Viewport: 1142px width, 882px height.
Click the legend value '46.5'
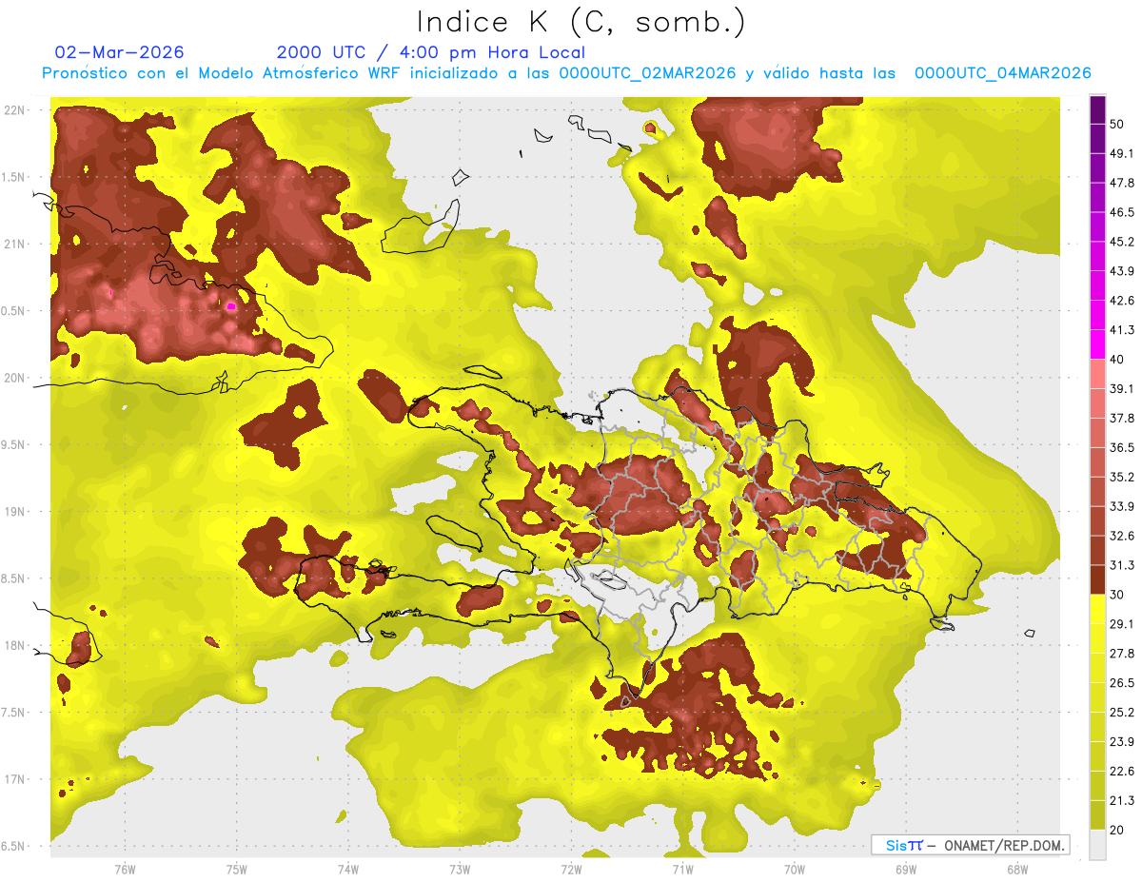(1122, 213)
